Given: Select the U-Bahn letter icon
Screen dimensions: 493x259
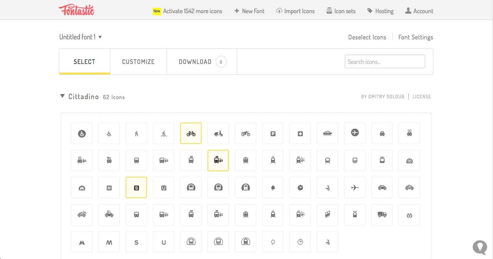Looking at the screenshot, I should click(163, 188).
